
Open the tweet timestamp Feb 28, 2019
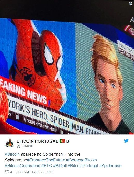coord(34,172)
